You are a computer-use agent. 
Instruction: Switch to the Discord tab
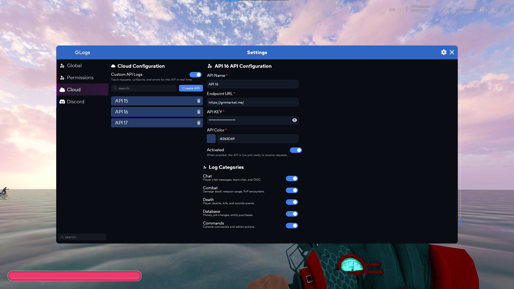pyautogui.click(x=82, y=102)
